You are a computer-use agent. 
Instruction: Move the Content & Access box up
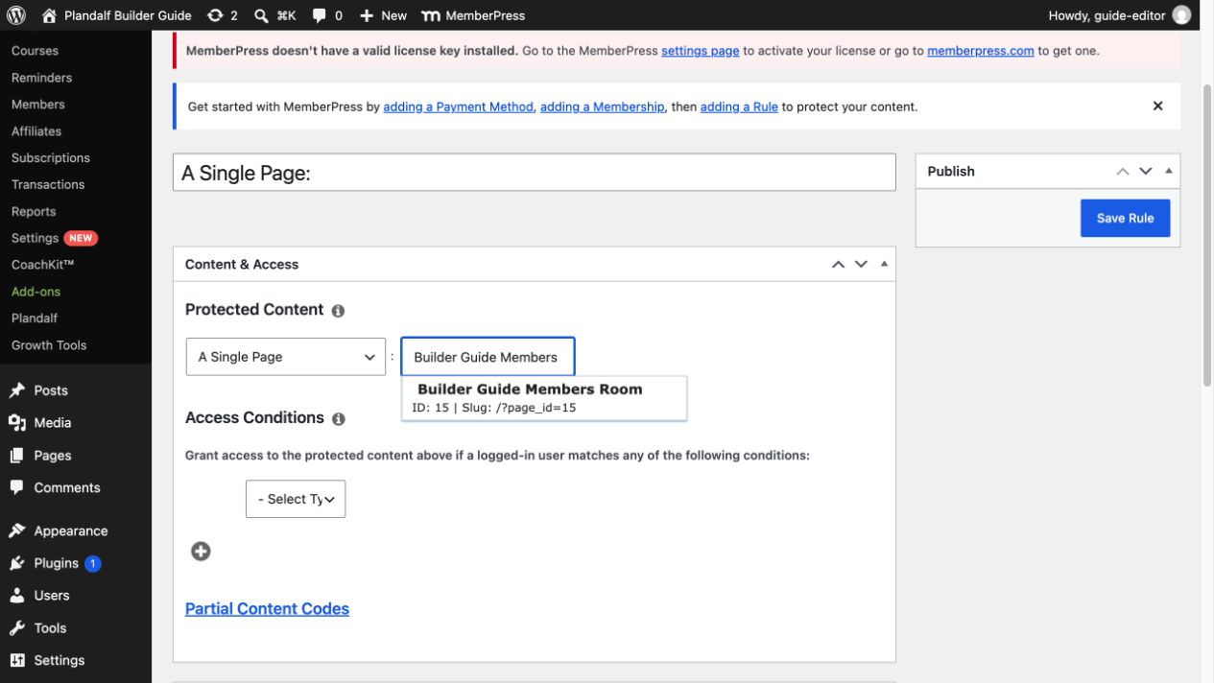[838, 264]
